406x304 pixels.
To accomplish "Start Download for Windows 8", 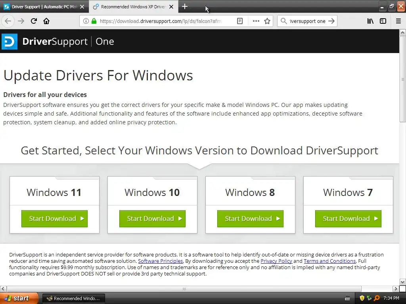I will (x=250, y=218).
